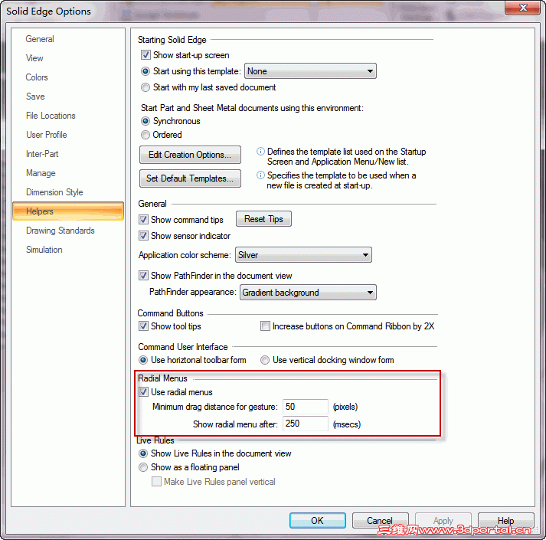The width and height of the screenshot is (546, 540).
Task: Select the Helpers page
Action: (68, 211)
